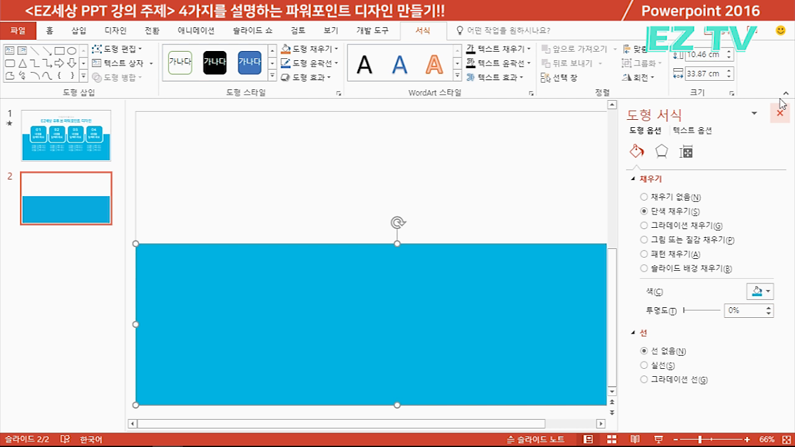Image resolution: width=795 pixels, height=447 pixels.
Task: Open Size & Properties tab in format pane
Action: click(686, 152)
